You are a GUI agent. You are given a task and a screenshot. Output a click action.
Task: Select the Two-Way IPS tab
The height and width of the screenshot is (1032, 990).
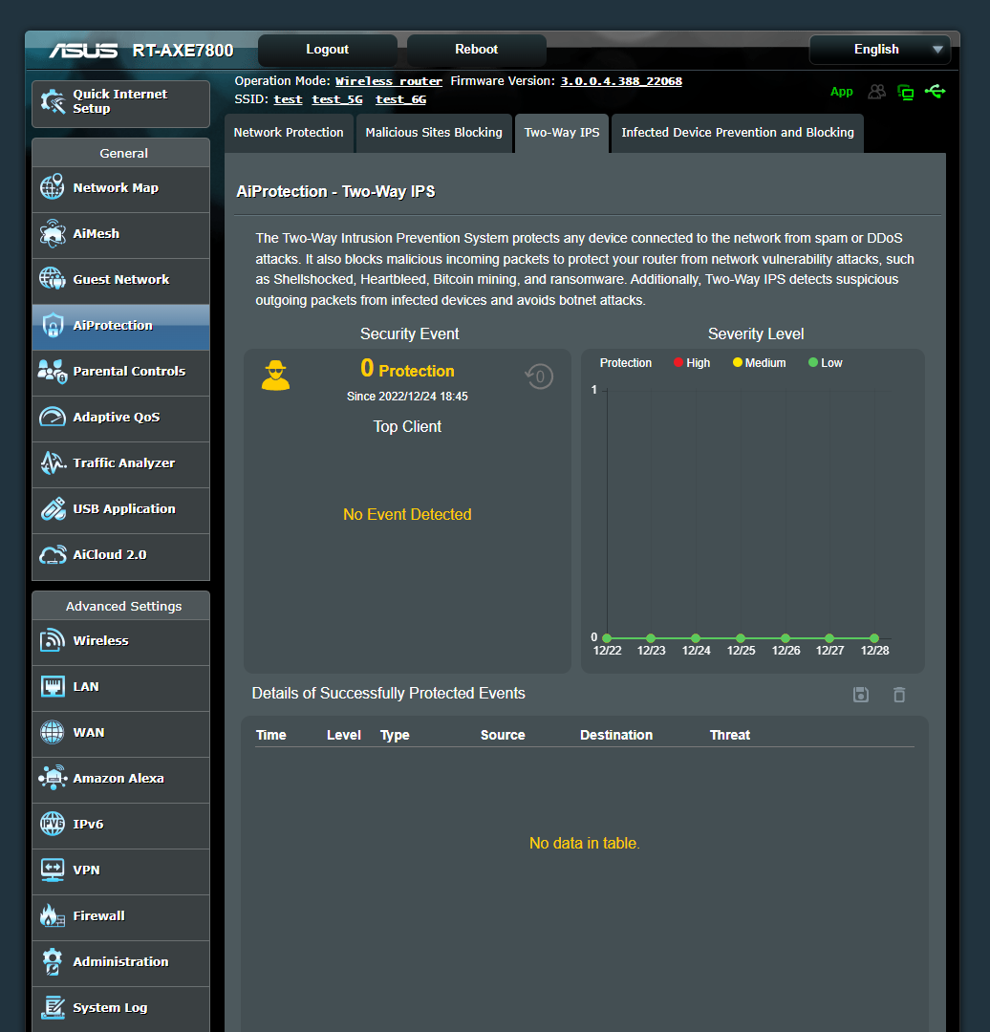[x=562, y=132]
